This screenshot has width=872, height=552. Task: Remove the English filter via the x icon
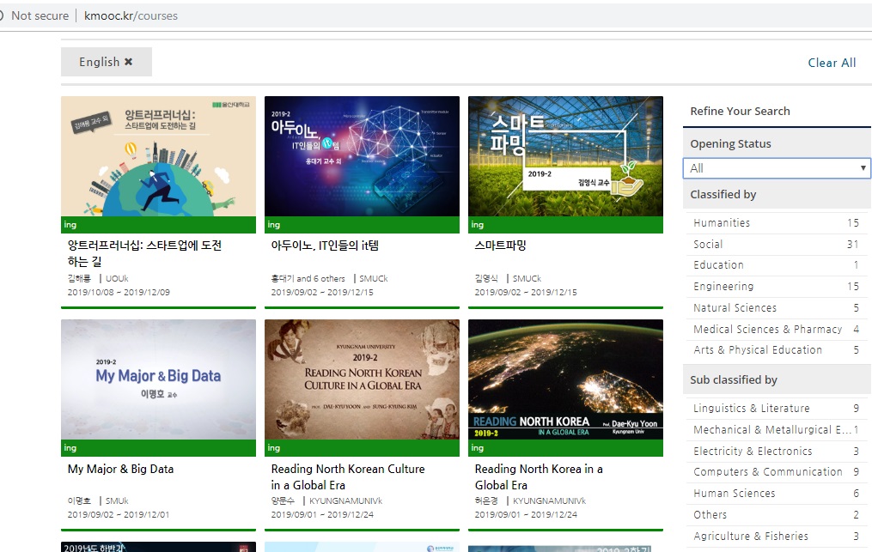click(x=129, y=62)
